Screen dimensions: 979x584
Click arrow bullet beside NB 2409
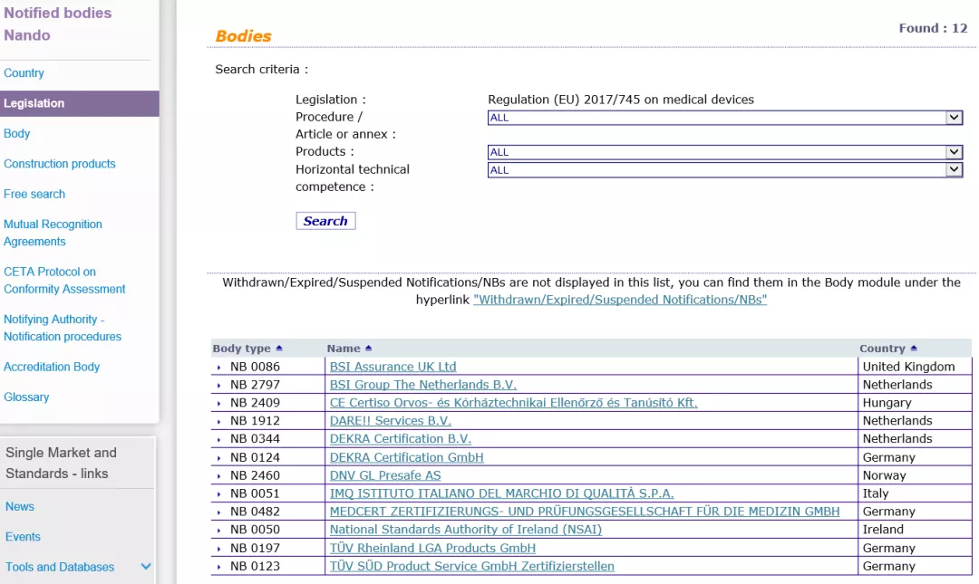[218, 404]
